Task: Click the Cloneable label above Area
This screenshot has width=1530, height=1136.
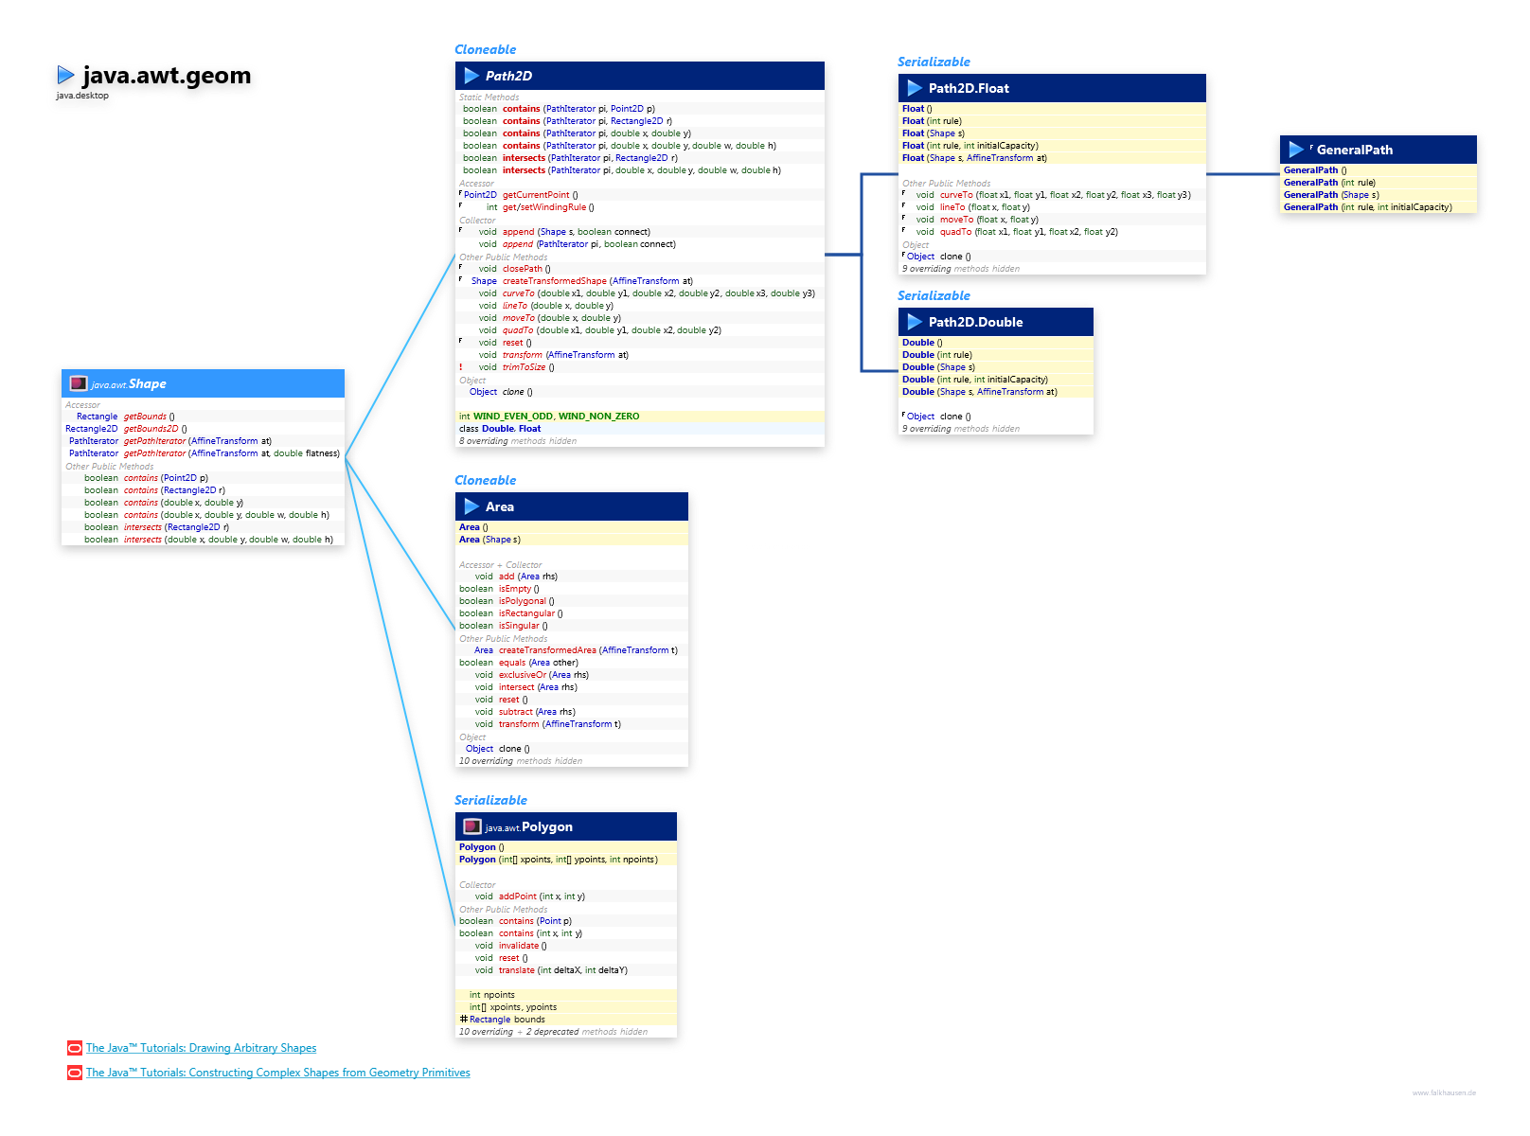Action: pyautogui.click(x=485, y=480)
